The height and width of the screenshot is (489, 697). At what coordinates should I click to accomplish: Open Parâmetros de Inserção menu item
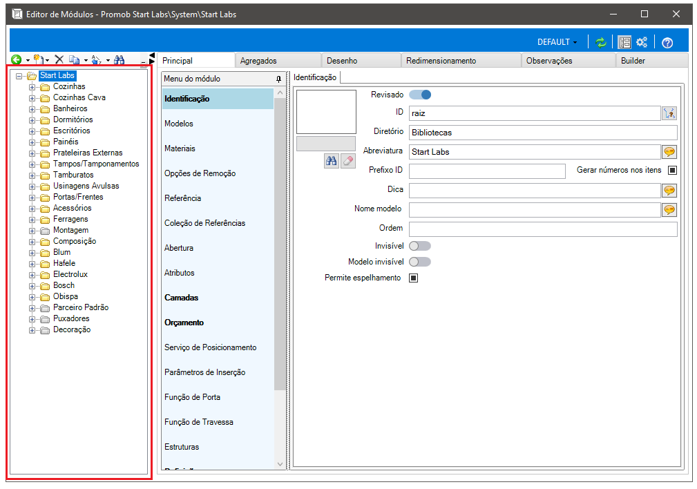click(x=218, y=372)
